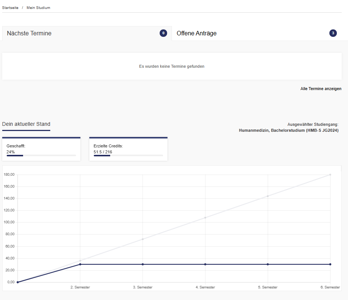The image size is (348, 300).
Task: Click the dark data point at 2. Semester
Action: (x=80, y=264)
